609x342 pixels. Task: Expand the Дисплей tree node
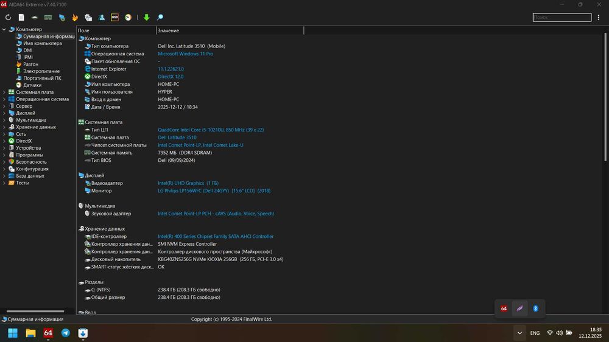point(4,113)
